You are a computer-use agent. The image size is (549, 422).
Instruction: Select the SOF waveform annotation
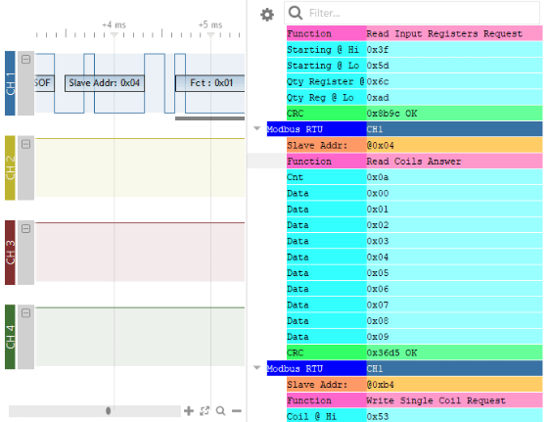[44, 83]
